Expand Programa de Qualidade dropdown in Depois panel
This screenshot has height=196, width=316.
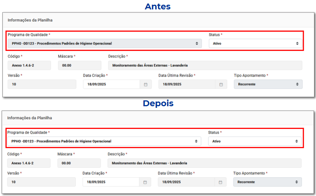point(104,141)
